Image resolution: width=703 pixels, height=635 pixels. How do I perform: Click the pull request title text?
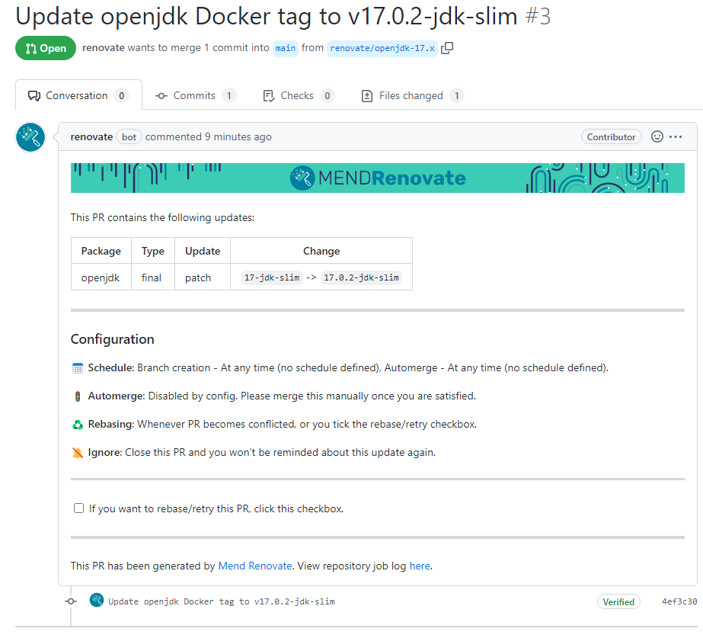coord(267,17)
